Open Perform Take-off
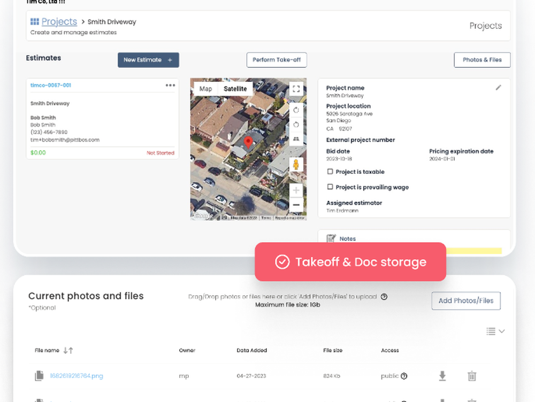The image size is (535, 402). pos(277,60)
